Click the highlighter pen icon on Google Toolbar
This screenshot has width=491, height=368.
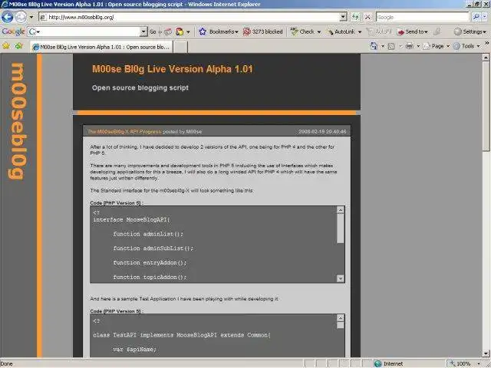pyautogui.click(x=437, y=31)
